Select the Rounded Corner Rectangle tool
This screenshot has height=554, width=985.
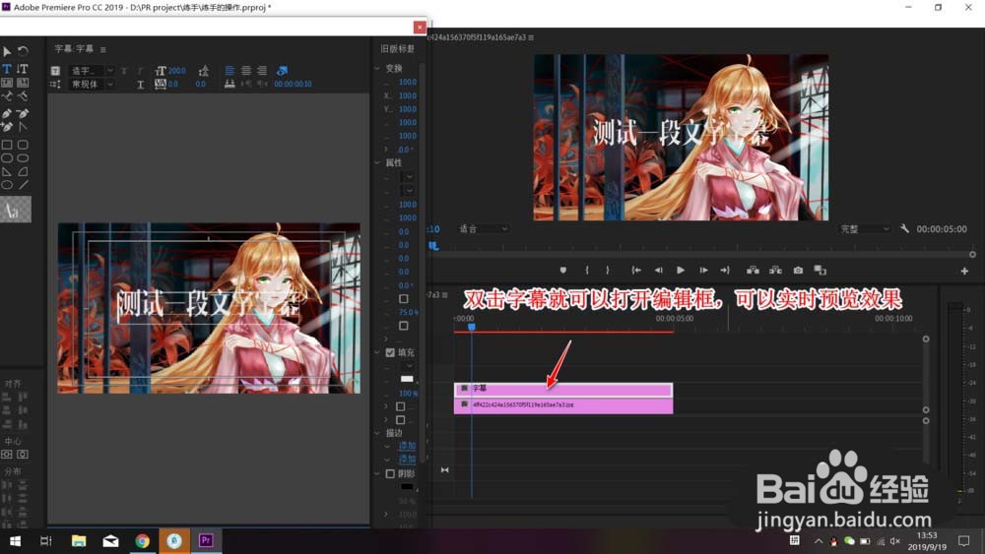click(x=23, y=145)
